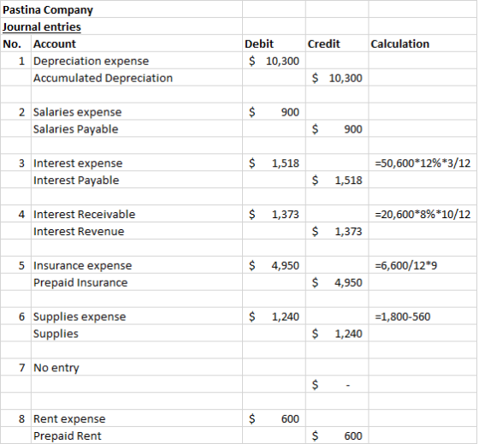Select the formula =6,600/12*9
Screen dimensions: 479x444
(x=423, y=265)
